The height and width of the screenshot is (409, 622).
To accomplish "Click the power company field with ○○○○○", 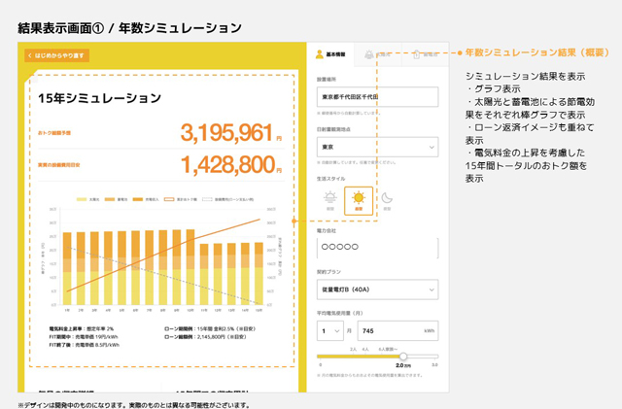I will (377, 248).
